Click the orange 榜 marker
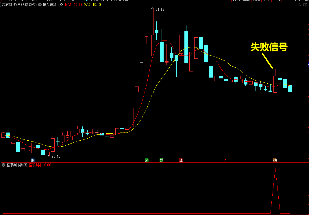 point(275,160)
